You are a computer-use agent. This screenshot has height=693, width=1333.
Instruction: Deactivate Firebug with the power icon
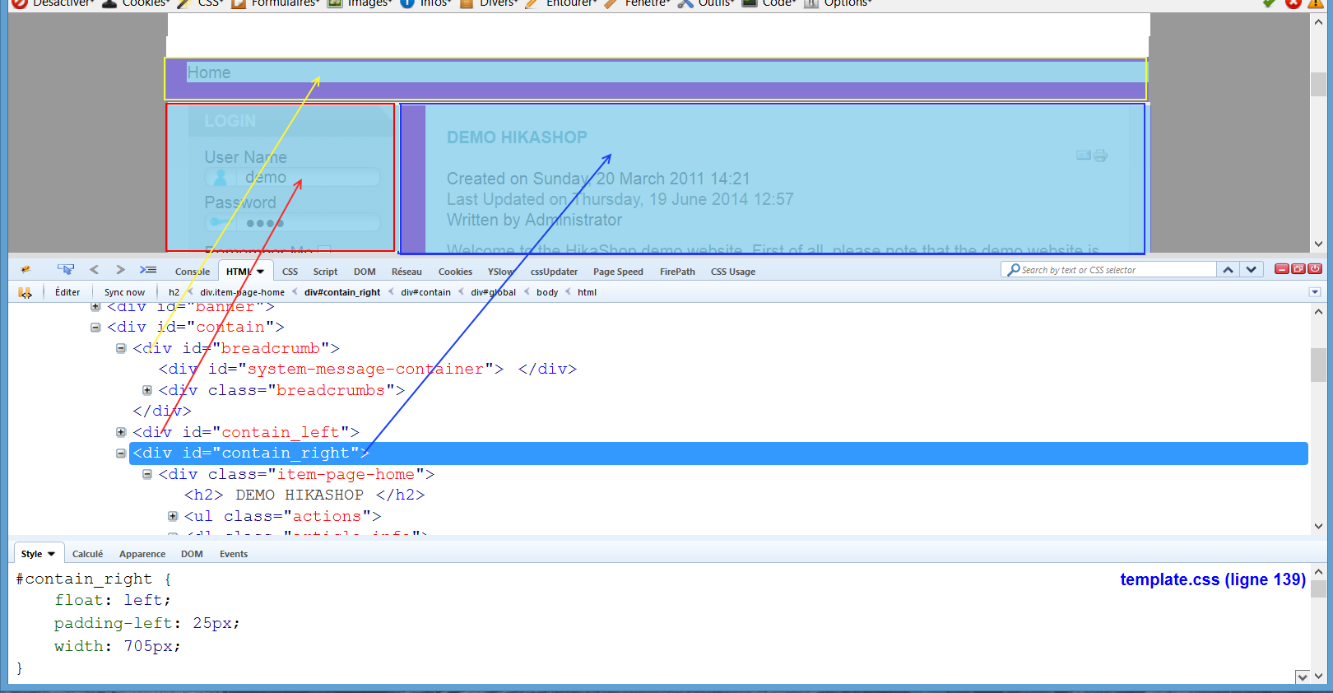tap(1315, 269)
